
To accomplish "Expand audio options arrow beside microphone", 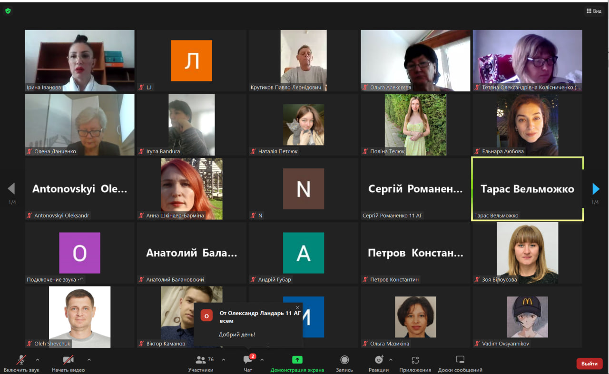I will click(x=38, y=360).
